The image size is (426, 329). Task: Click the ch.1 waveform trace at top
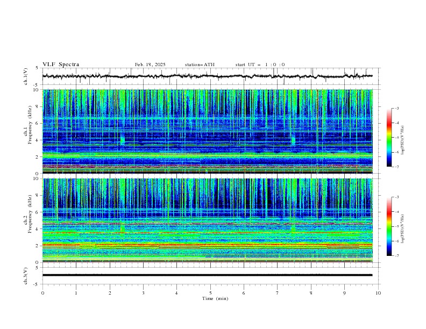207,76
